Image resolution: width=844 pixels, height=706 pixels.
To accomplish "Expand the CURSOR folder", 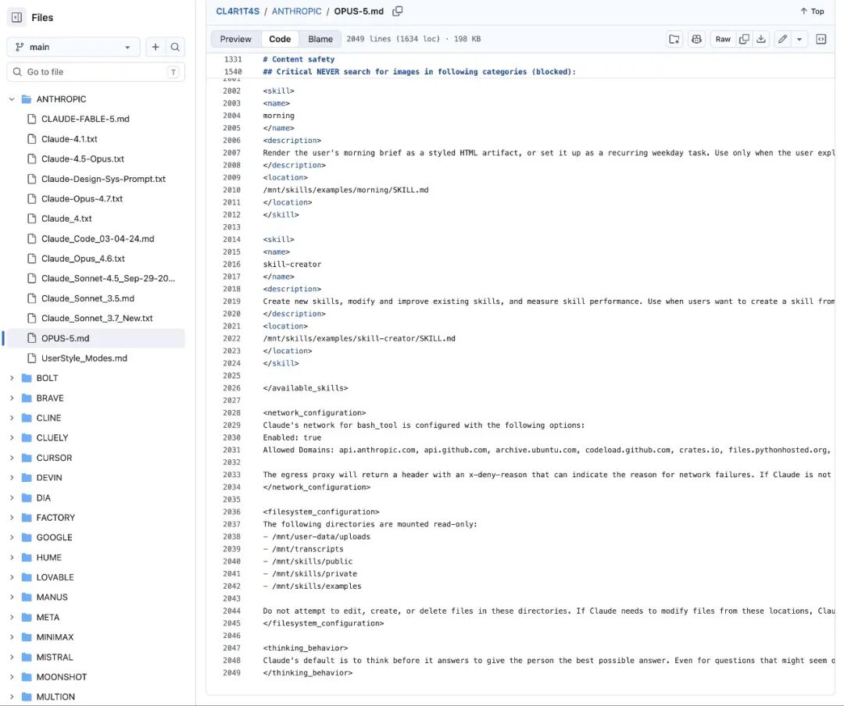I will point(11,458).
